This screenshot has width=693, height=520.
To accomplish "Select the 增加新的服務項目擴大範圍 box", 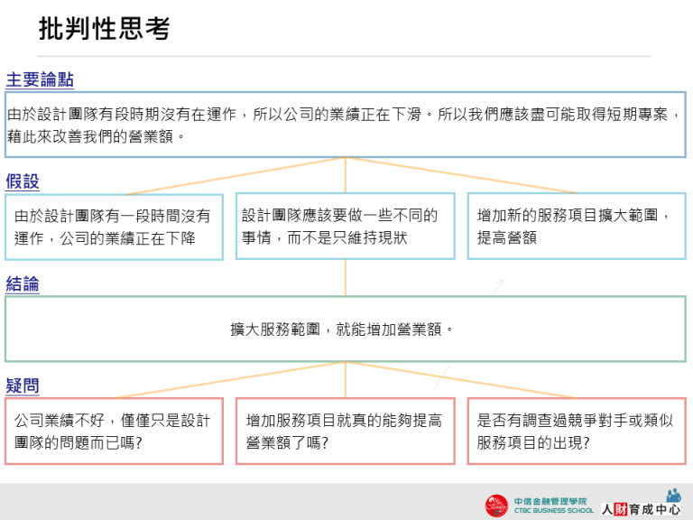I will (x=576, y=227).
